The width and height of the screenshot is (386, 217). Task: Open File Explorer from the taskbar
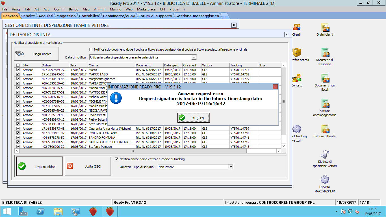point(58,211)
